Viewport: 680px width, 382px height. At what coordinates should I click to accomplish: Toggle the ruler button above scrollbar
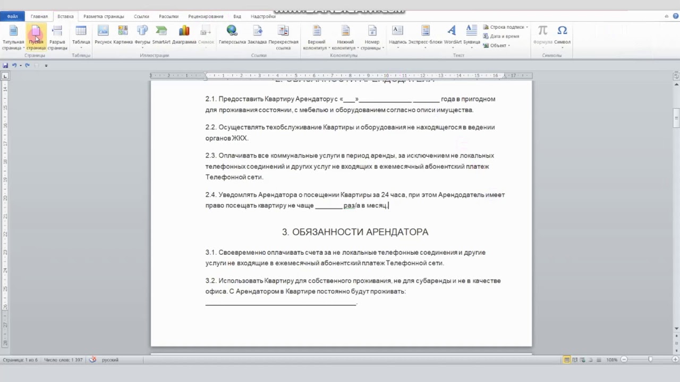[676, 76]
